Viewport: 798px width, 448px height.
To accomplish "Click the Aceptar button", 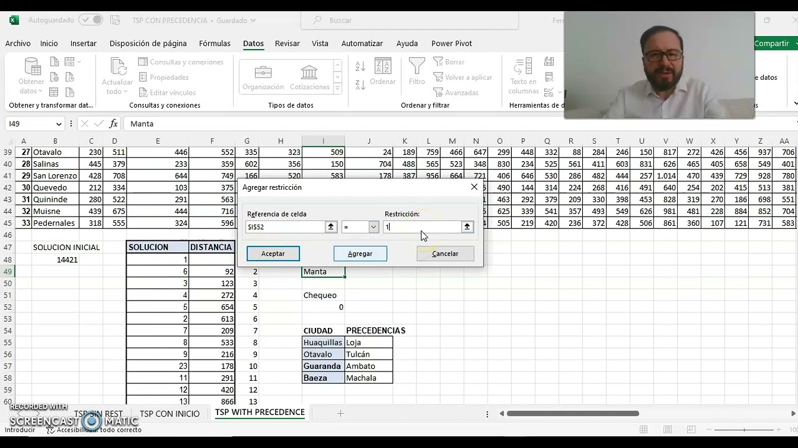I will pyautogui.click(x=273, y=254).
